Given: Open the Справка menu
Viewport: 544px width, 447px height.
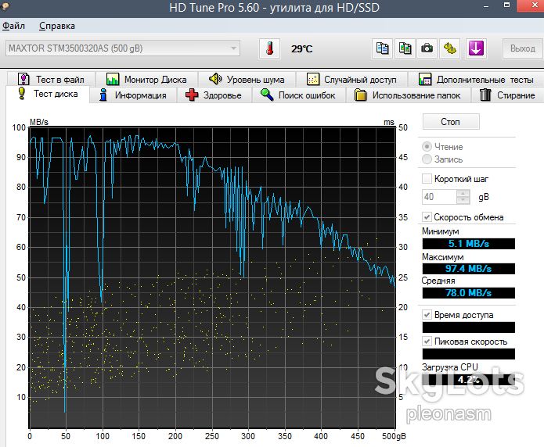Looking at the screenshot, I should coord(57,26).
